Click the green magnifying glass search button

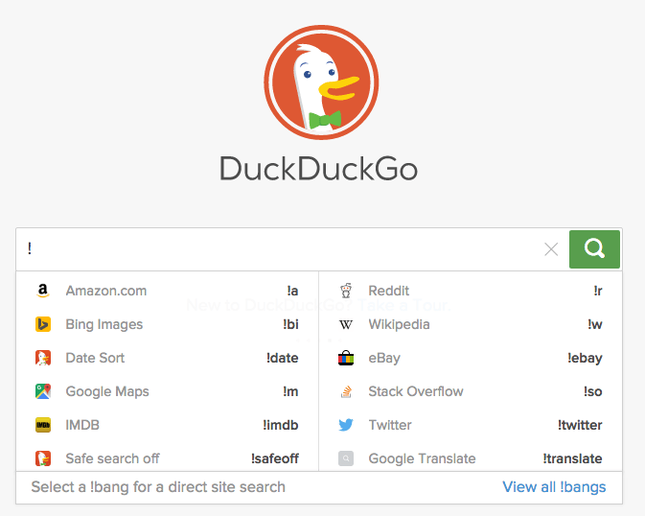pyautogui.click(x=594, y=249)
